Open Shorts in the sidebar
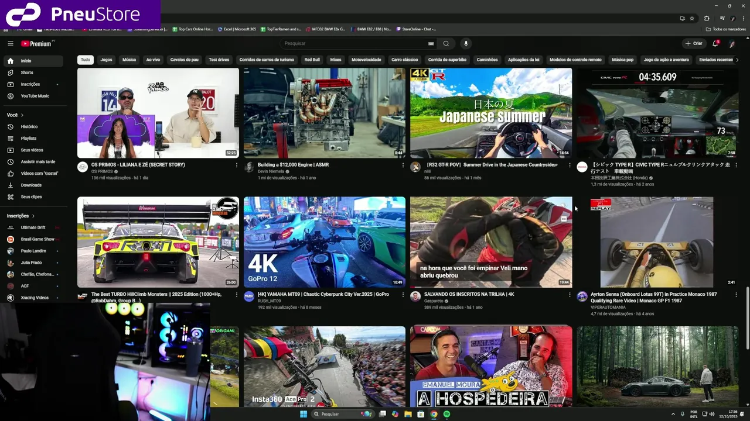 [33, 73]
